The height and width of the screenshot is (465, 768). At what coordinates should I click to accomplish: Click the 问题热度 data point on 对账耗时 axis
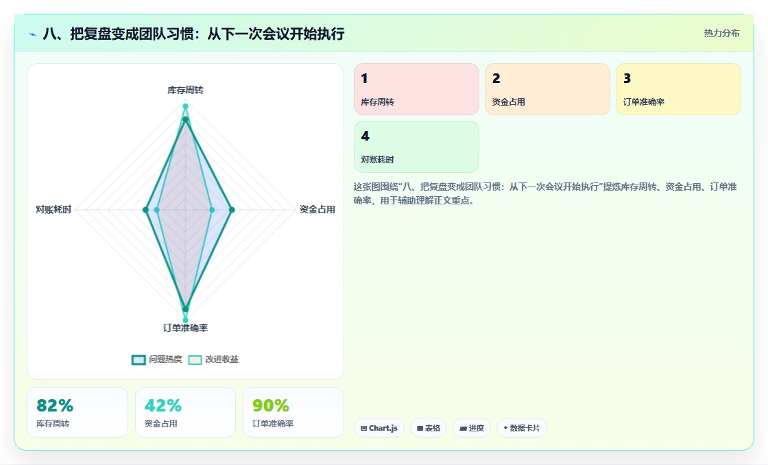[145, 210]
